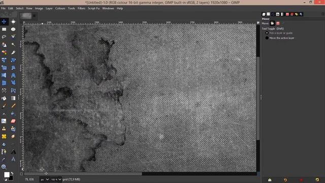Viewport: 325px width, 183px height.
Task: Reset colours to black and white
Action: pos(6,179)
